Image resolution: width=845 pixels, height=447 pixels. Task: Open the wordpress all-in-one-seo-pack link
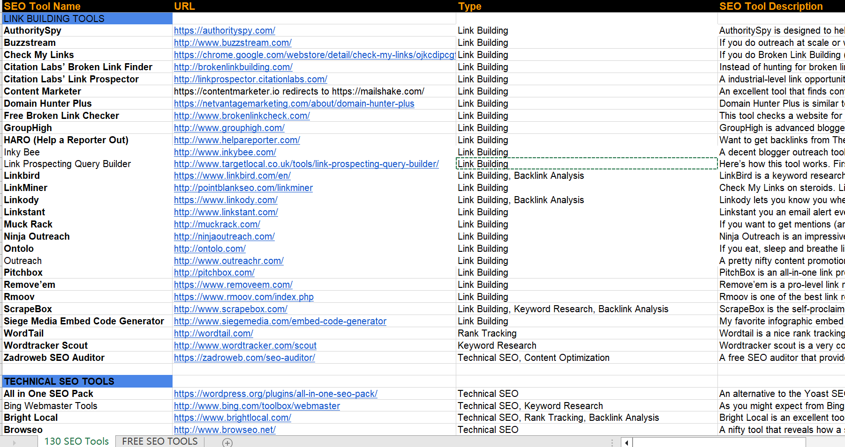coord(276,394)
